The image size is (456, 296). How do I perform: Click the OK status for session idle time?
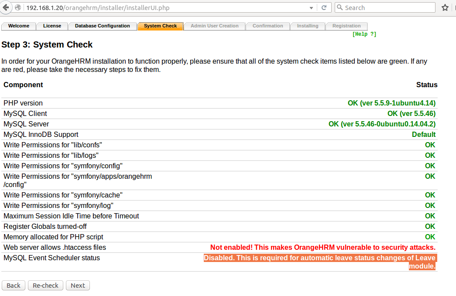[430, 216]
